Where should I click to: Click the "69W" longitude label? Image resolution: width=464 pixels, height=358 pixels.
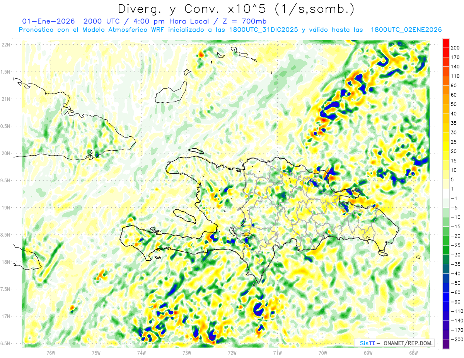click(368, 353)
